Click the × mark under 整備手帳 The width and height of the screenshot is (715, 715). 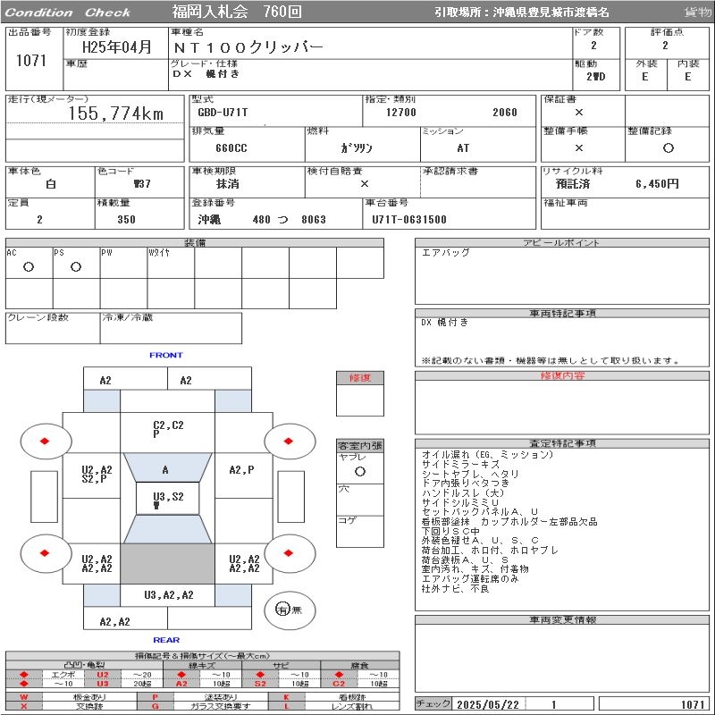point(579,147)
